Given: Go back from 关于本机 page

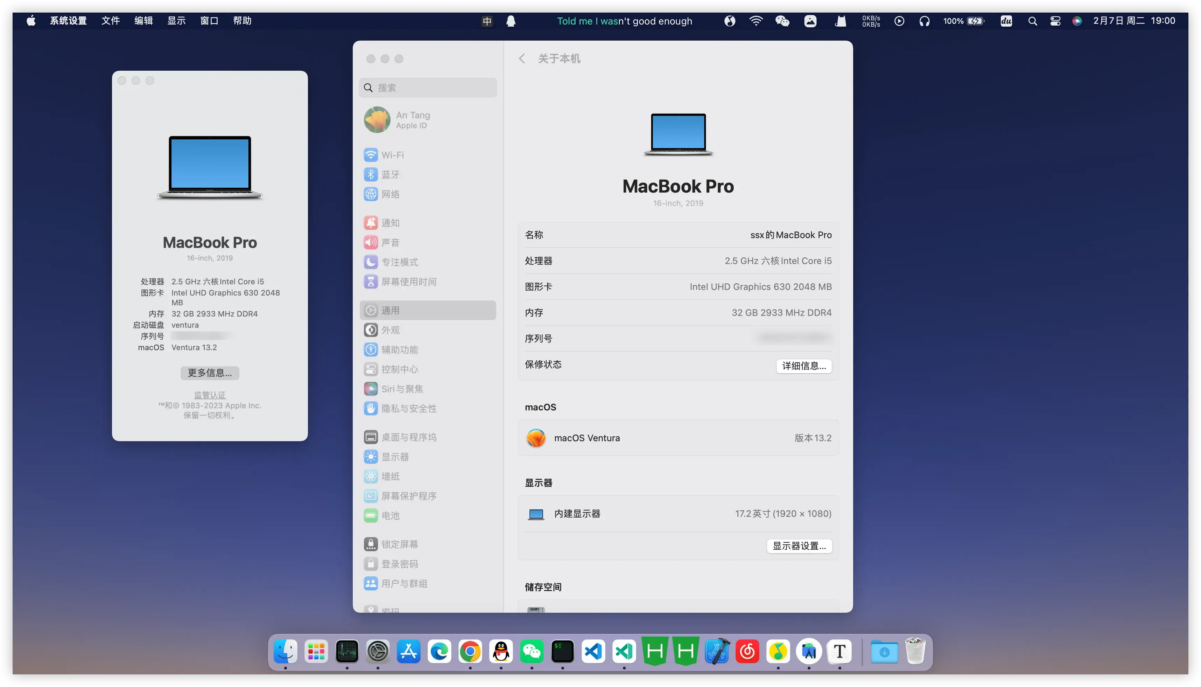Looking at the screenshot, I should [x=521, y=58].
